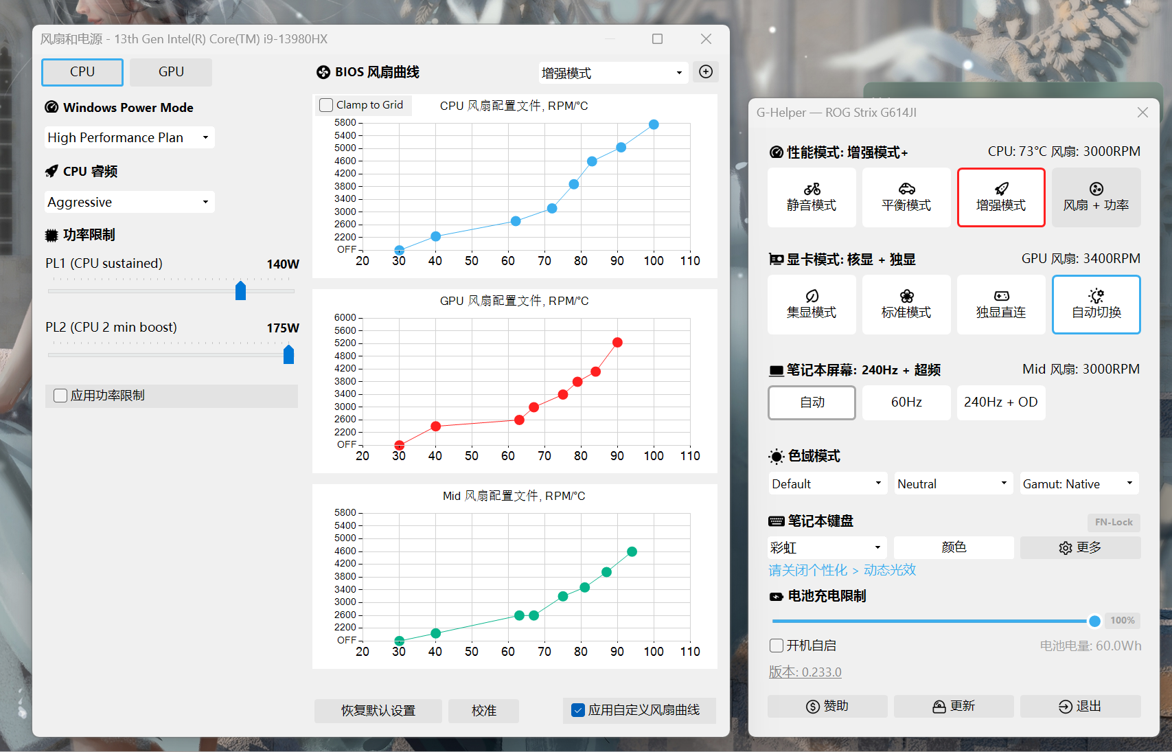Open 增强模式 fan profile dropdown
Viewport: 1172px width, 752px height.
click(x=613, y=73)
